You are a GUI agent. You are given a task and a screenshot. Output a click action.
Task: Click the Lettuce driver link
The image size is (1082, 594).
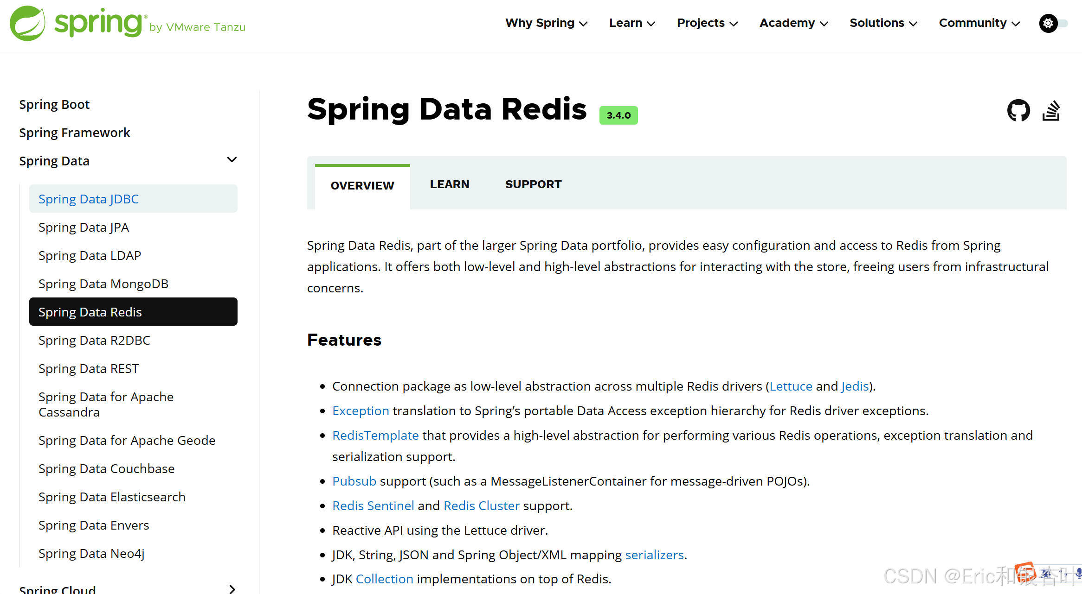[x=791, y=386]
